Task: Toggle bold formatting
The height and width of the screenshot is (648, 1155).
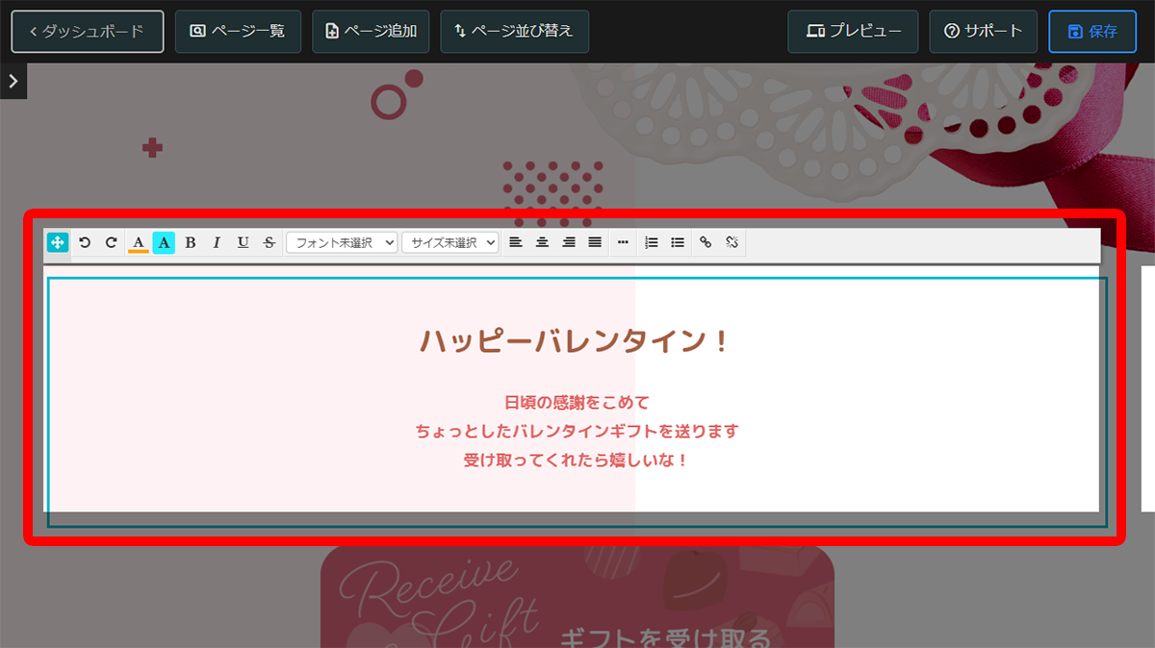Action: 191,242
